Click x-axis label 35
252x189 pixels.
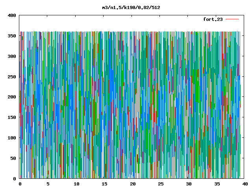tap(217, 184)
